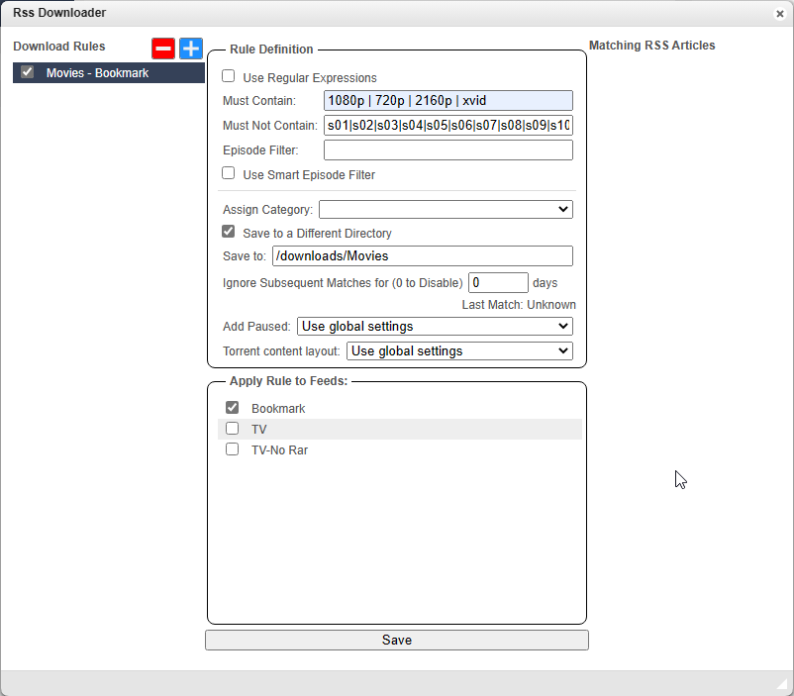Viewport: 794px width, 696px height.
Task: Click the Save to directory path field
Action: tap(422, 255)
